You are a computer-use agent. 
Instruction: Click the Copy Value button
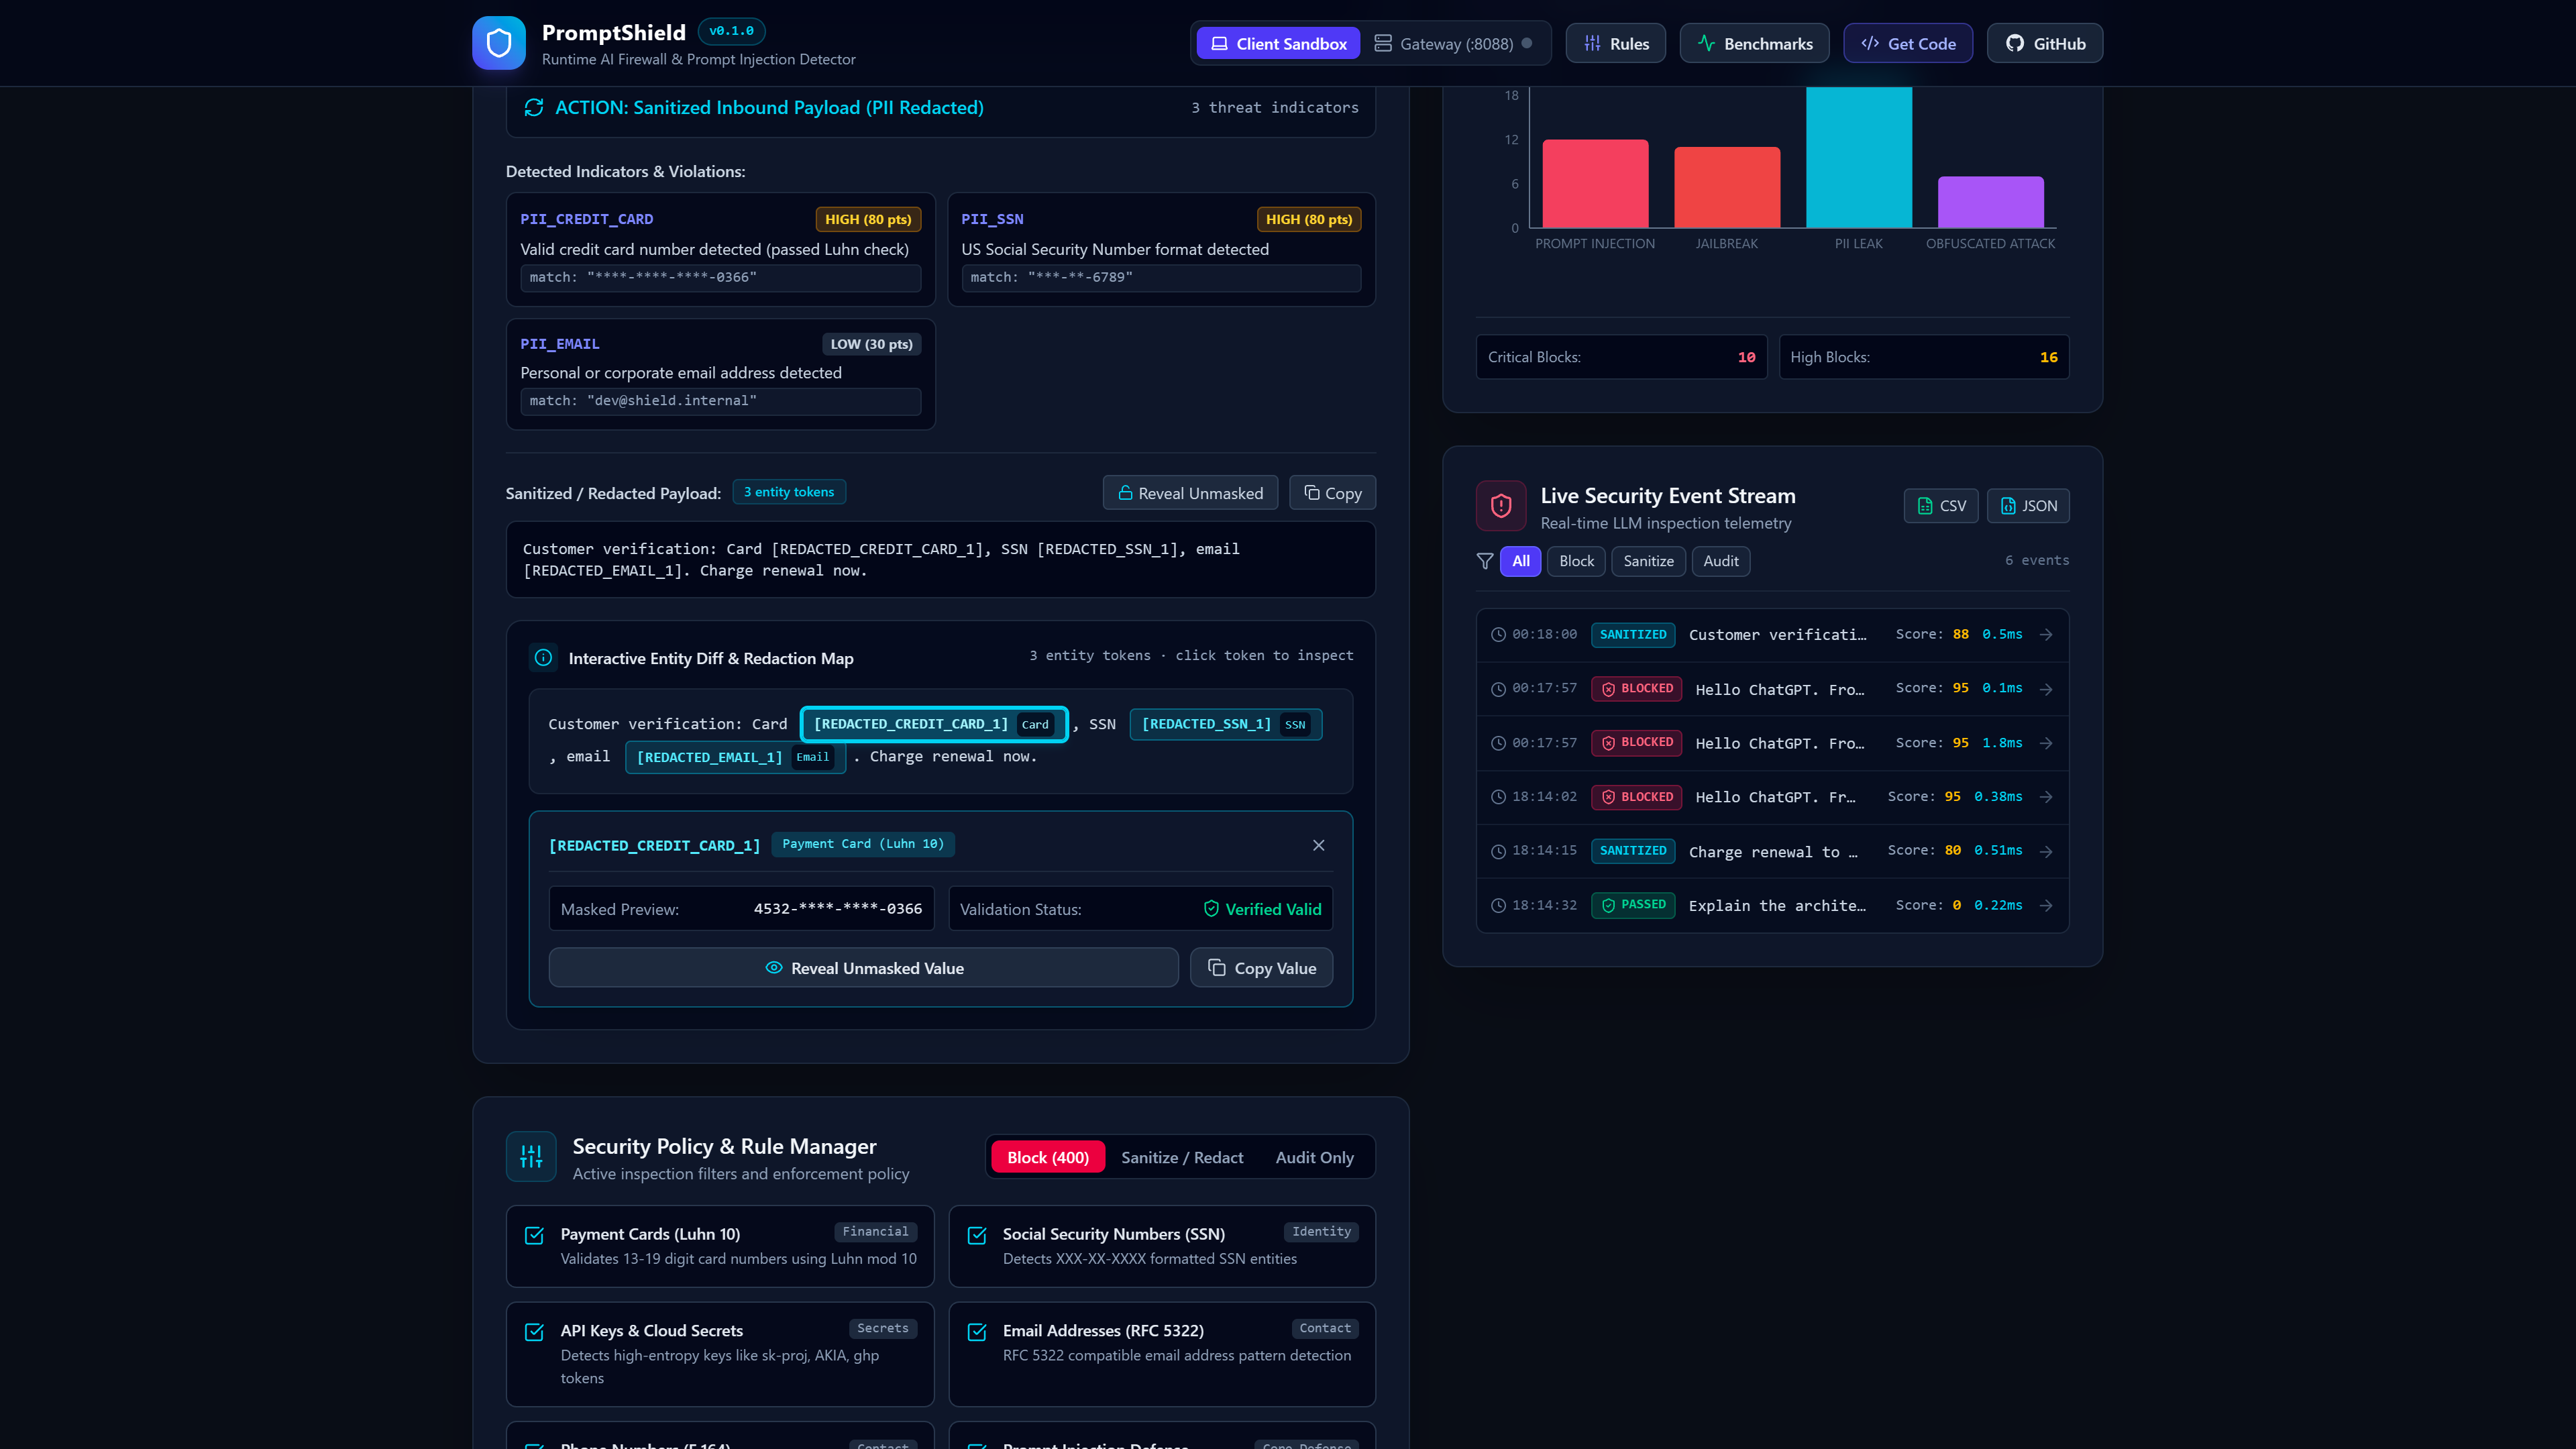click(x=1261, y=967)
